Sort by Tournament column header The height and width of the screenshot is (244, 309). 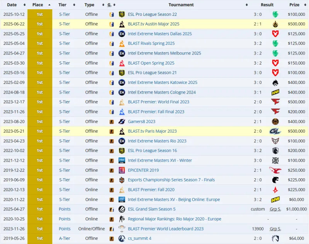181,5
